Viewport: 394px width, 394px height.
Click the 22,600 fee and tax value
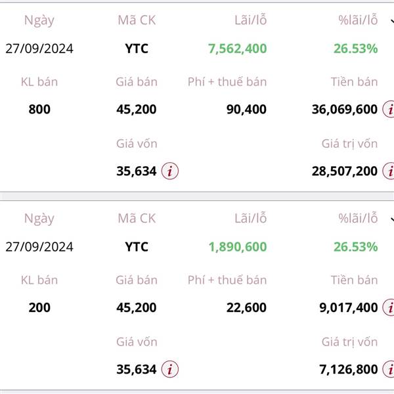point(246,307)
